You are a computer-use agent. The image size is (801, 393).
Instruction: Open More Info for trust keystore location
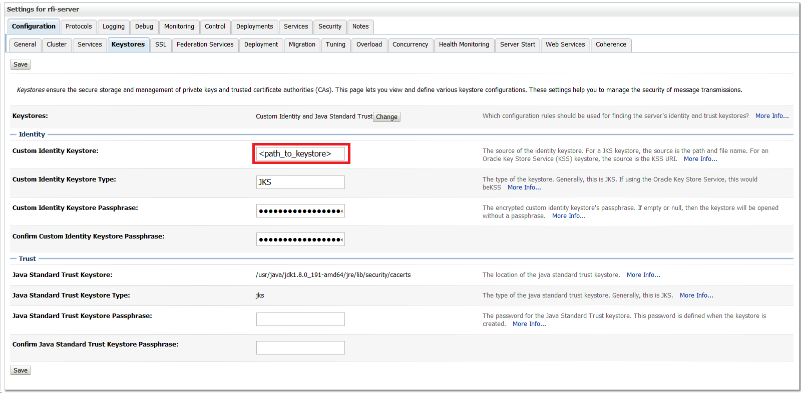[x=643, y=275]
